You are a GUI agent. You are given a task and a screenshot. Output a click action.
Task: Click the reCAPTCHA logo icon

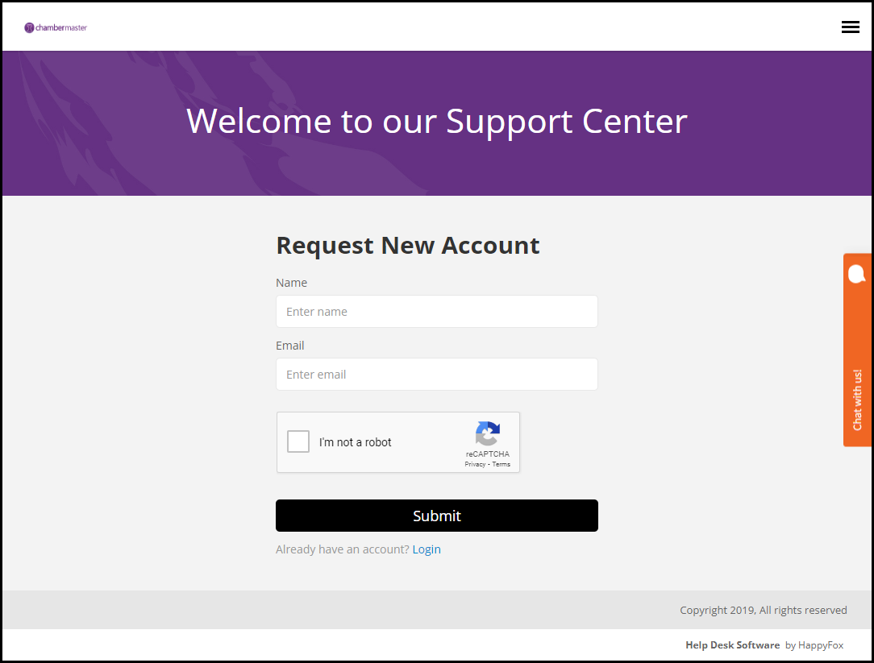click(487, 433)
